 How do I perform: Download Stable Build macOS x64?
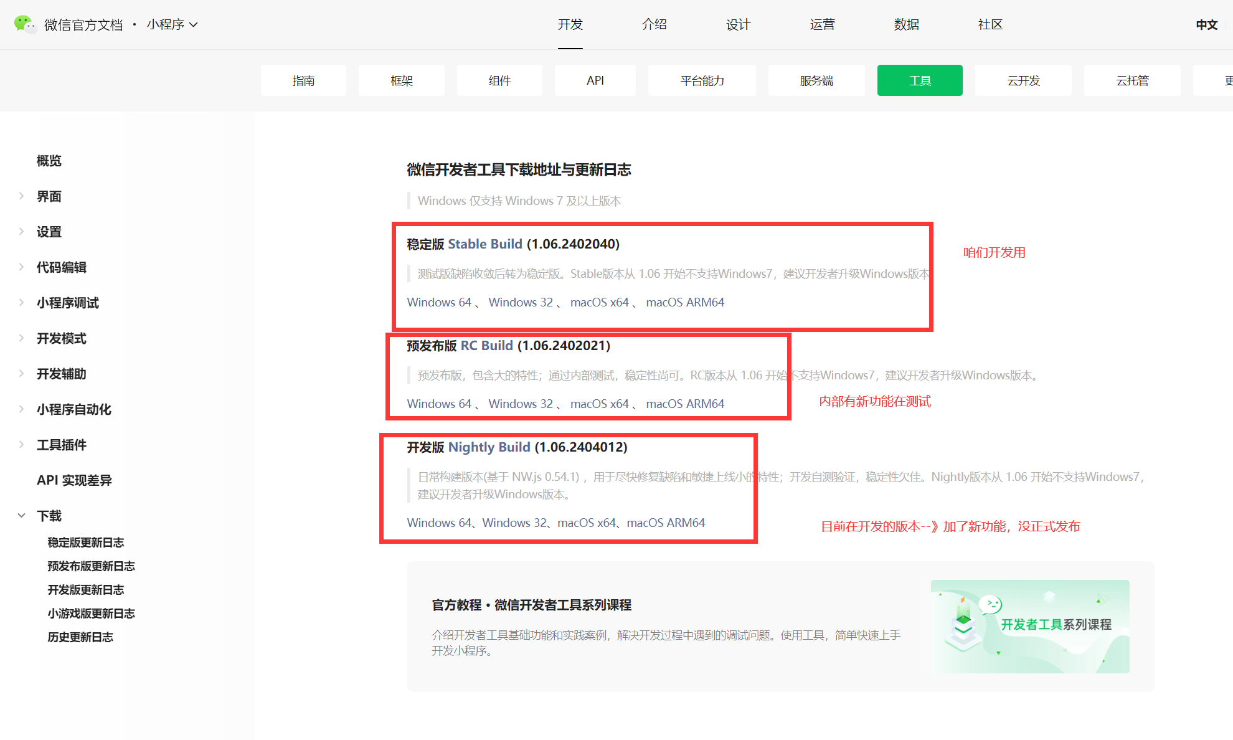(x=600, y=302)
